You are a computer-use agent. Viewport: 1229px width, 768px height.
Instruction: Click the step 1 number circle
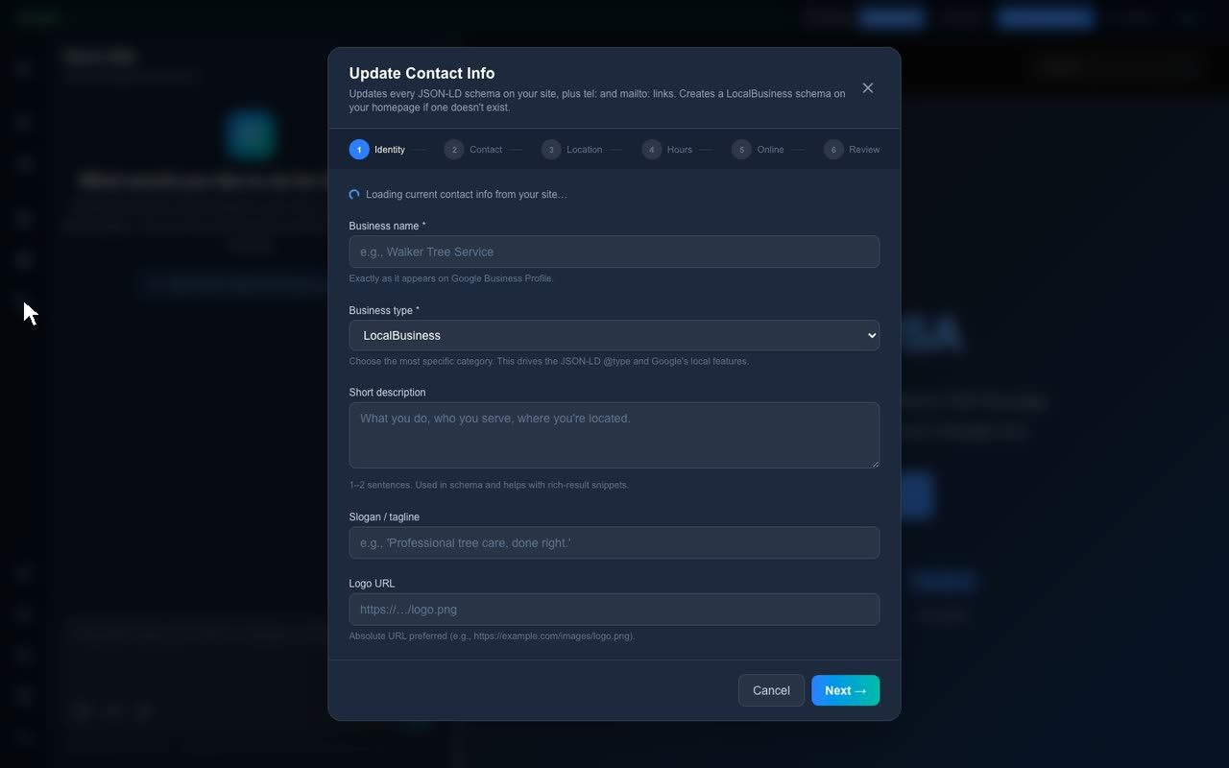(359, 150)
